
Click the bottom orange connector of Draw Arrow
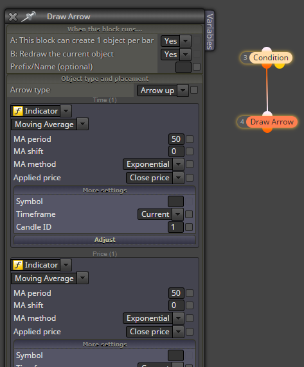[267, 130]
